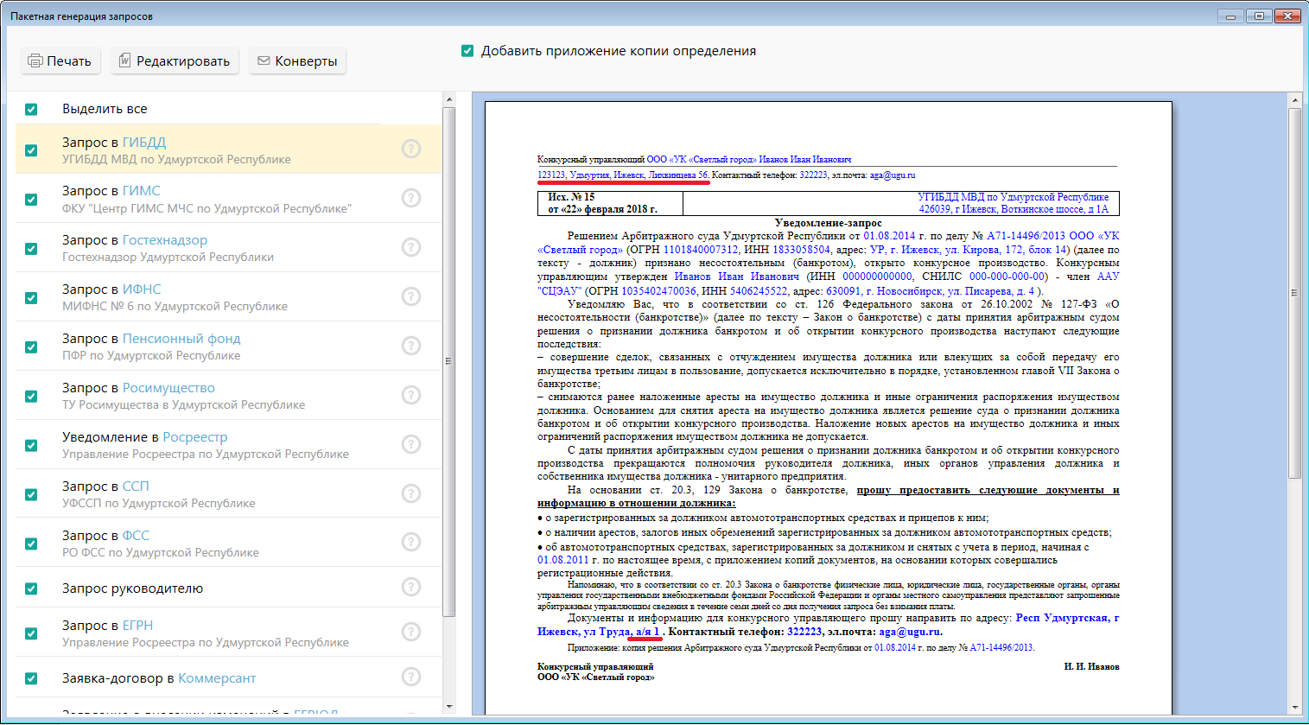The image size is (1309, 725).
Task: Click the help icon for Запрос в ГИБДД
Action: point(411,149)
